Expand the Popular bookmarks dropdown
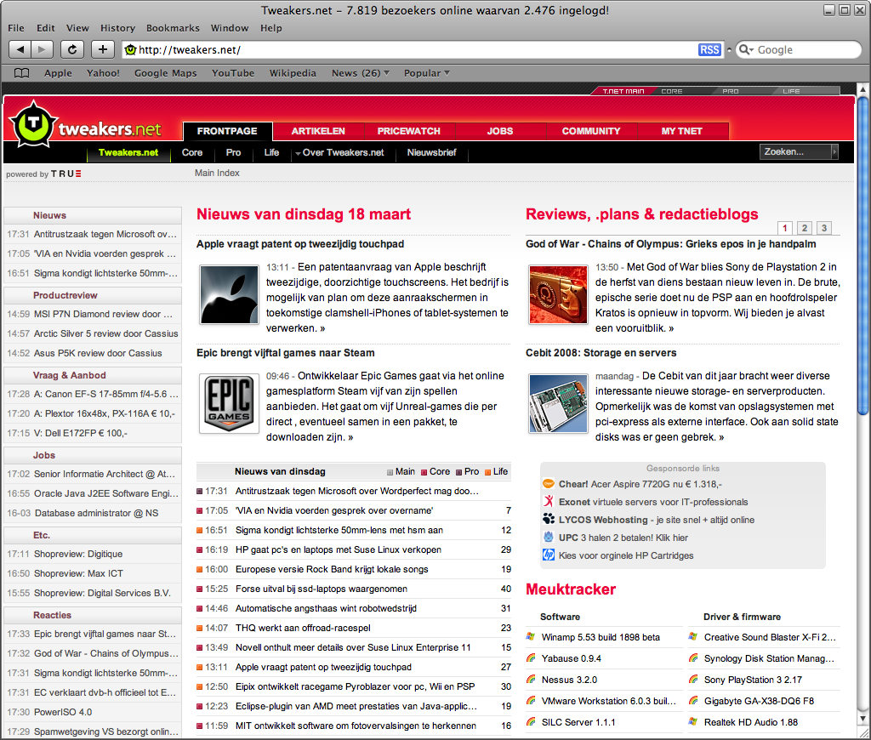 click(427, 73)
